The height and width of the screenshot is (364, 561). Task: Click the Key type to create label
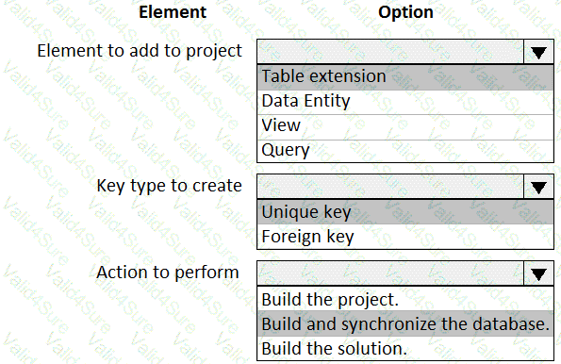(x=169, y=186)
